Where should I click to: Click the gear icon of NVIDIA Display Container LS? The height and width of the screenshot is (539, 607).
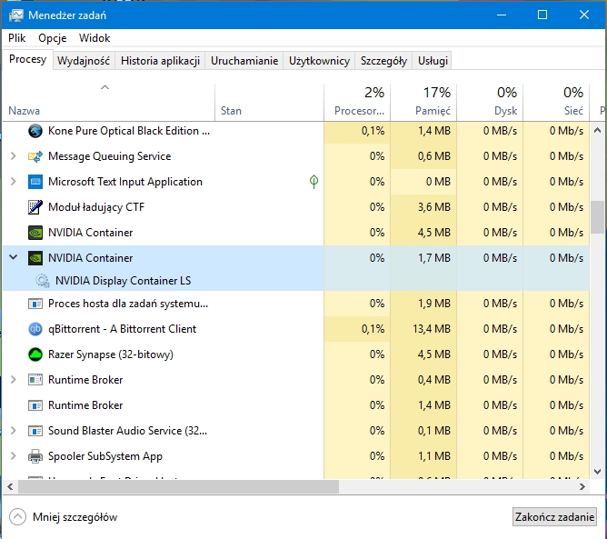[43, 281]
